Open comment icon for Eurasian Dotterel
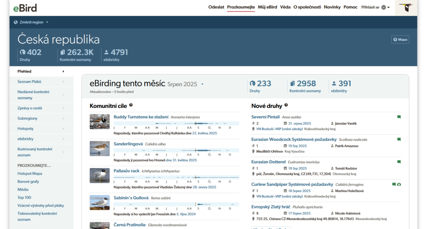Viewport: 428px width, 229px height. (399, 162)
